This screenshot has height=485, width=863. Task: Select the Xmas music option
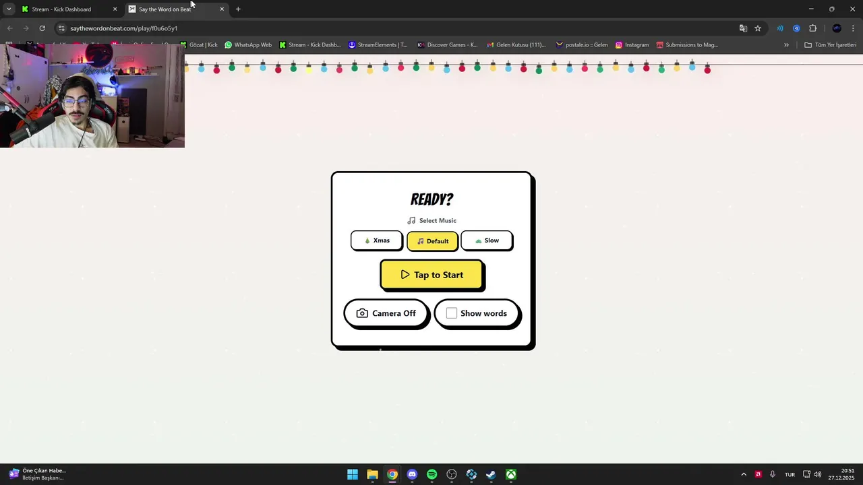[376, 240]
